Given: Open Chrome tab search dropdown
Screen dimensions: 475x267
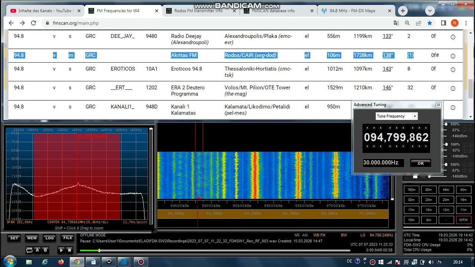Looking at the screenshot, I should coord(430,11).
